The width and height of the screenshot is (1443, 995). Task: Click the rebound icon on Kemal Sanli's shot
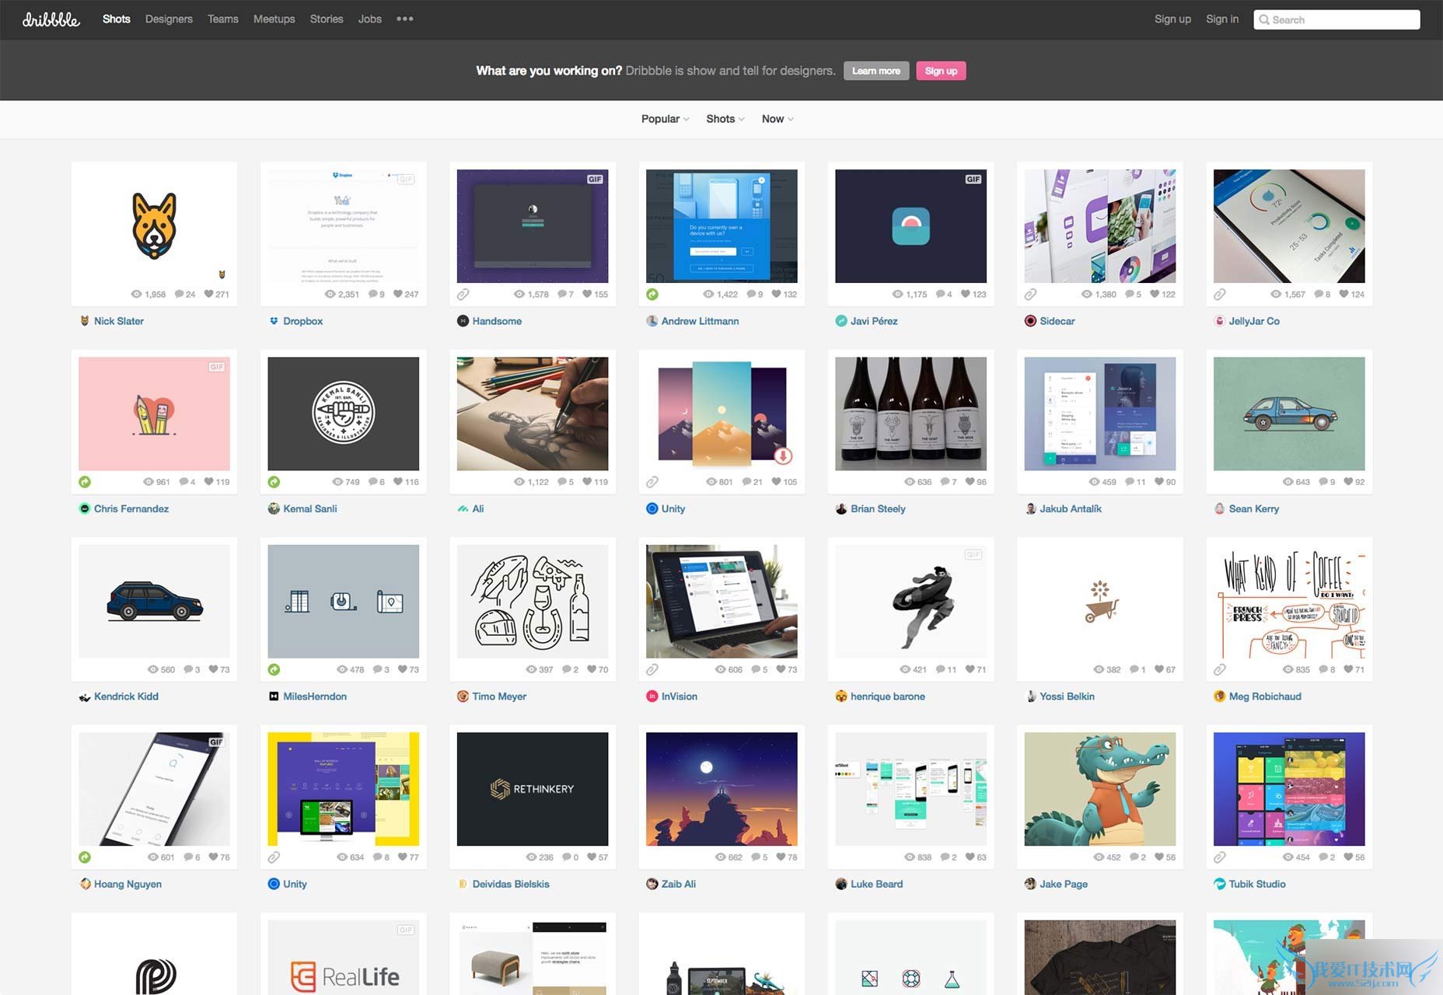click(x=274, y=482)
